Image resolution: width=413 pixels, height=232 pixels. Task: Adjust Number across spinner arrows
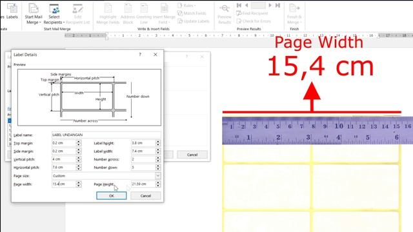coord(157,159)
